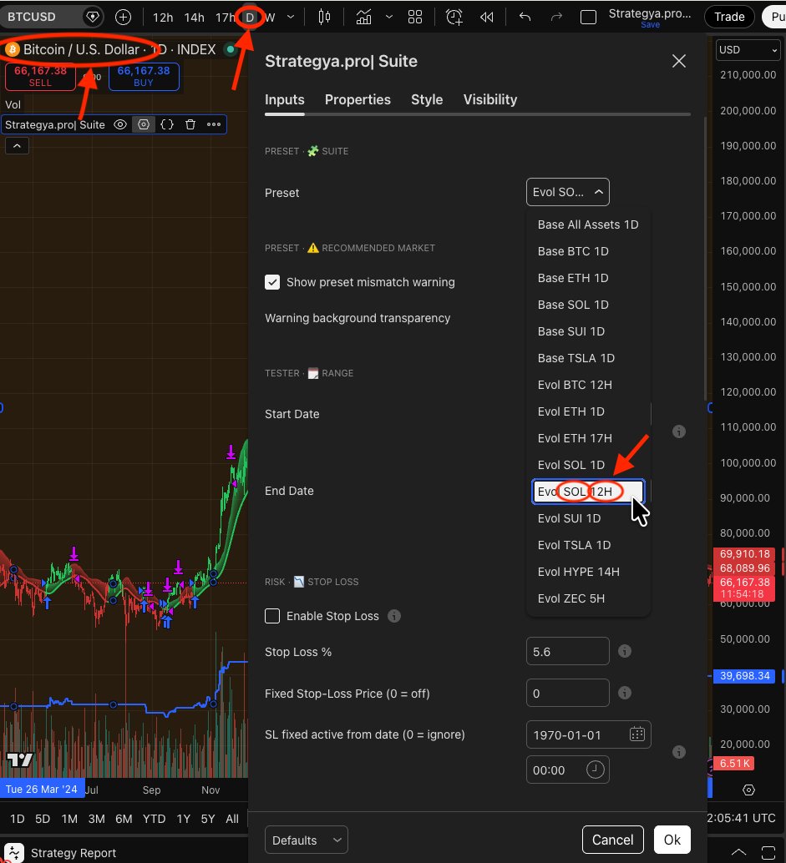Image resolution: width=786 pixels, height=863 pixels.
Task: Confirm settings with the Ok button
Action: tap(672, 840)
